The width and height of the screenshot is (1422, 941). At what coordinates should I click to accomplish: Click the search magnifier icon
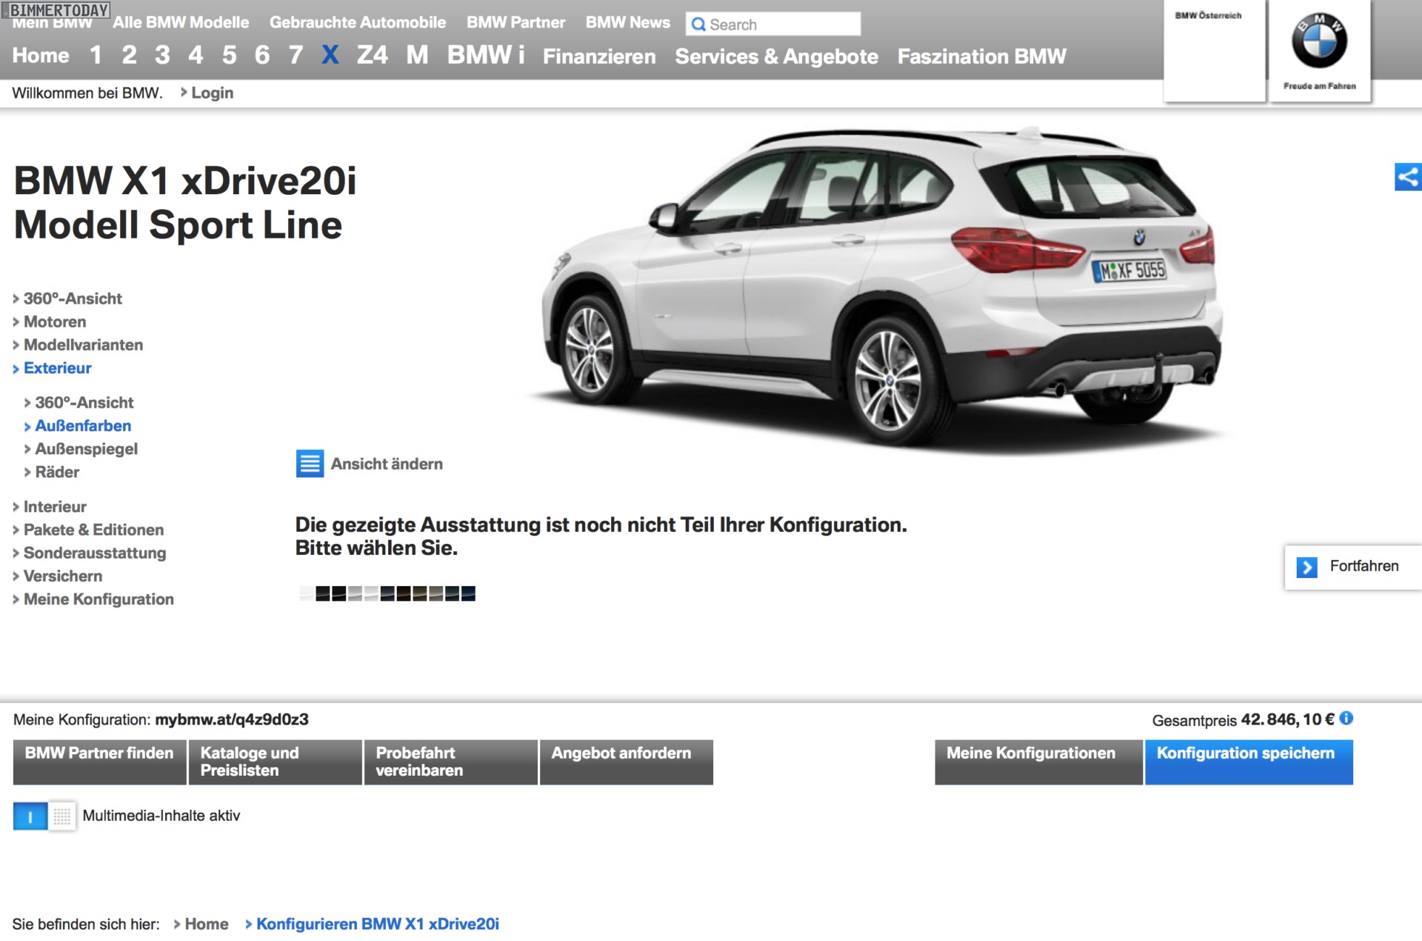pyautogui.click(x=698, y=24)
